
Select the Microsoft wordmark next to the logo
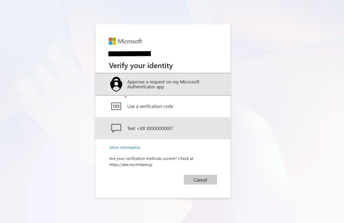(130, 41)
